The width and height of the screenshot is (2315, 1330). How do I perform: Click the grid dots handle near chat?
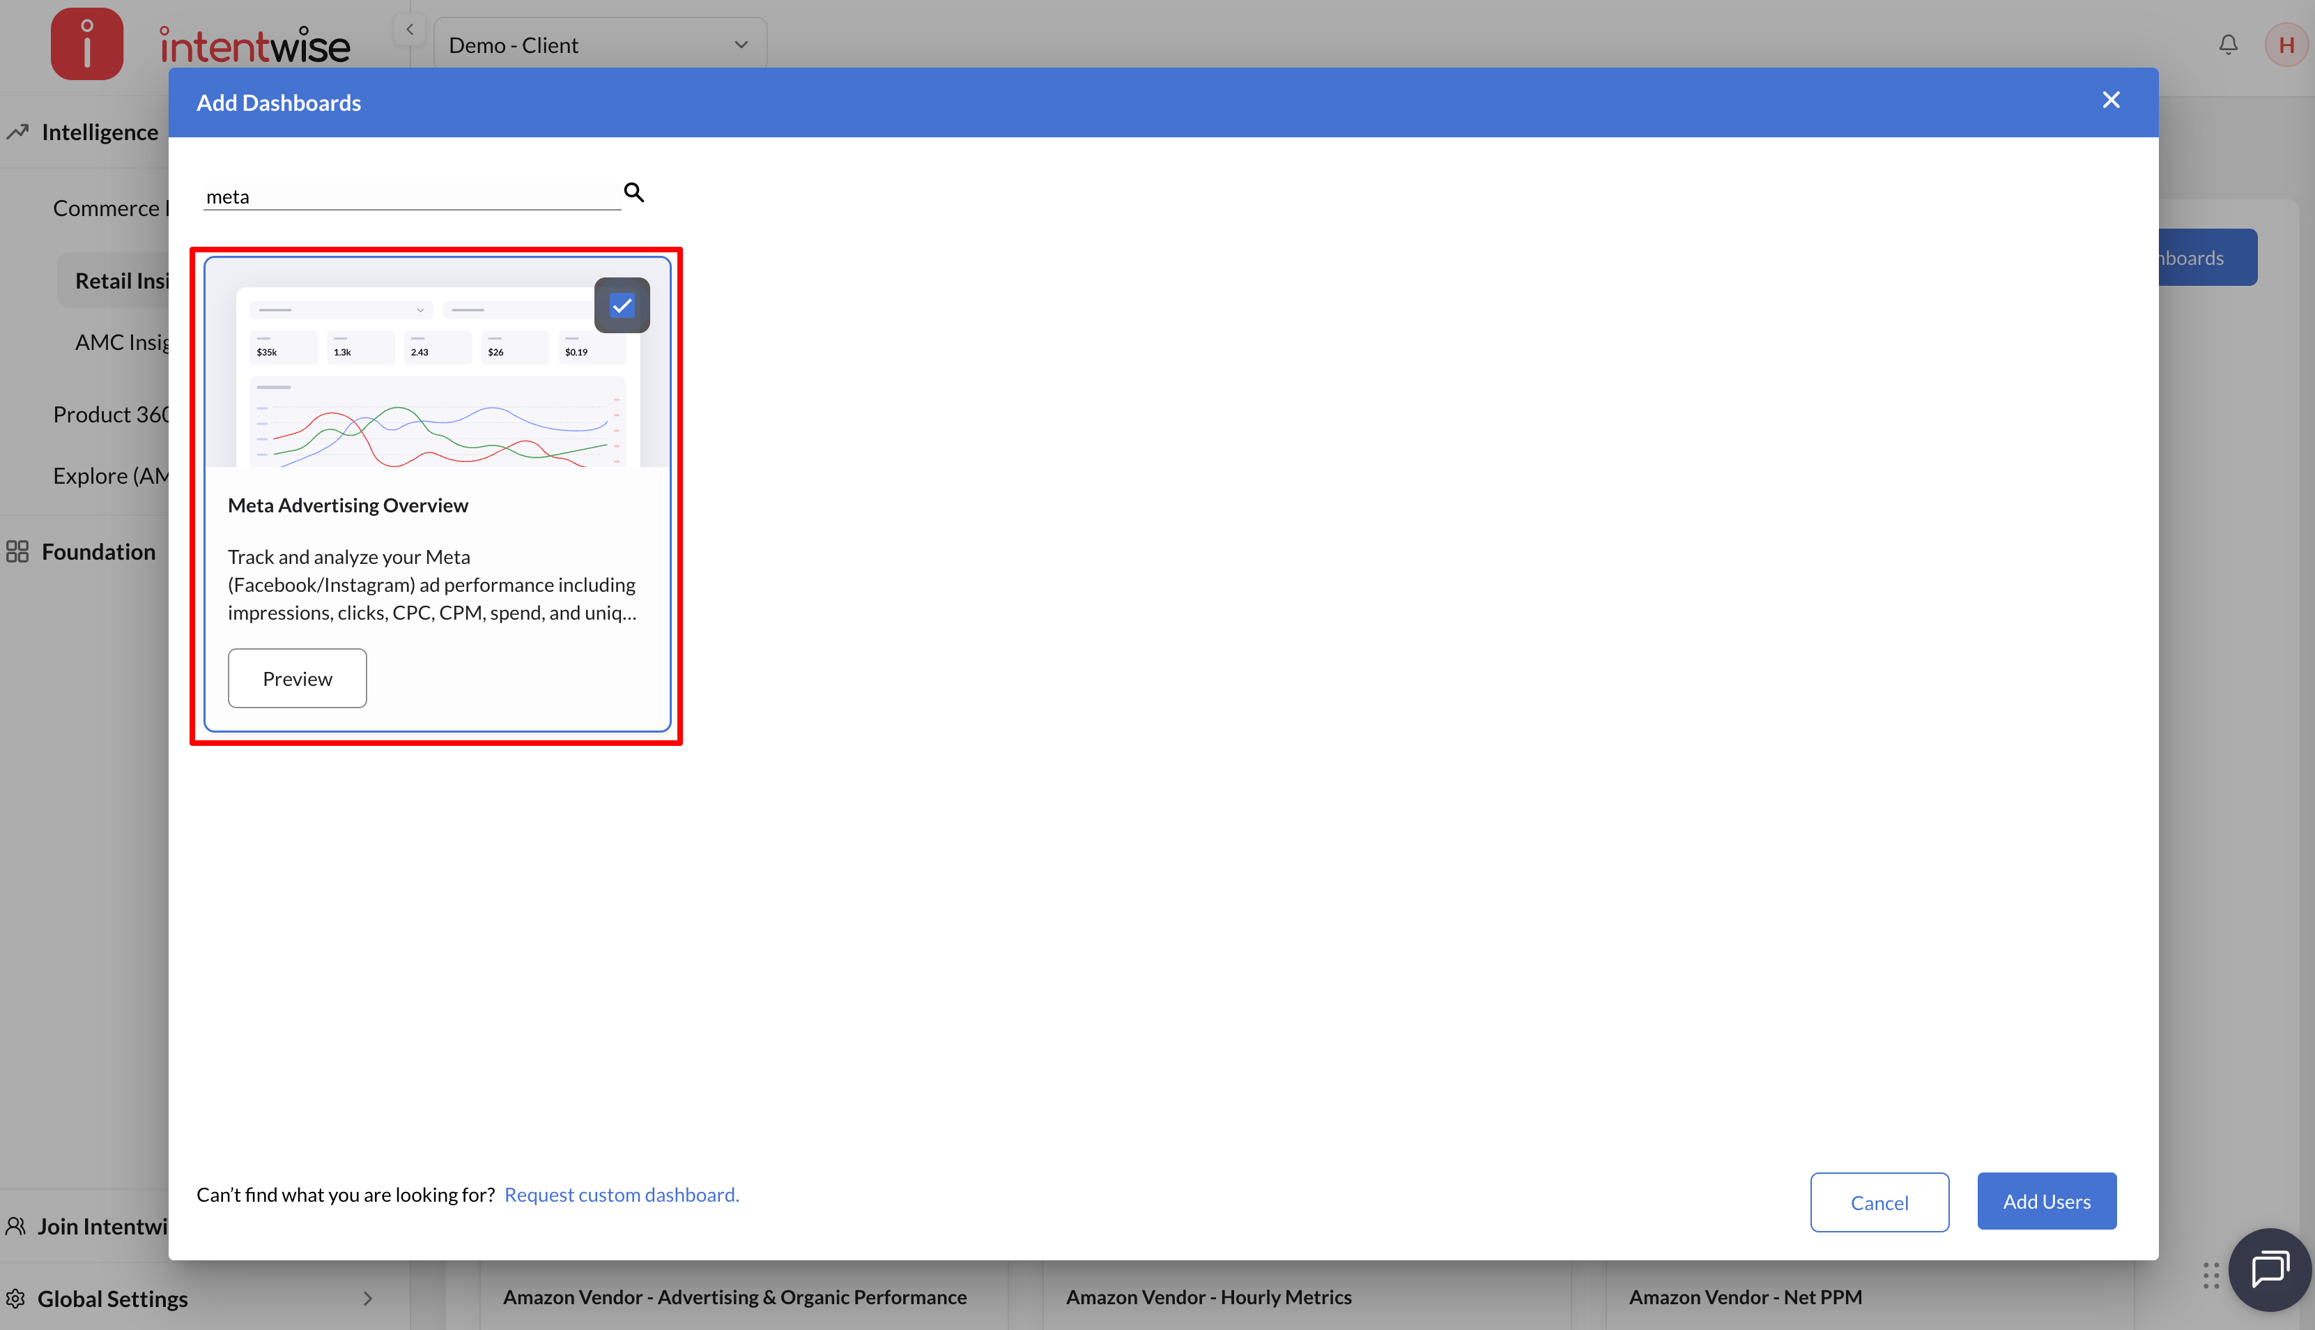point(2211,1275)
